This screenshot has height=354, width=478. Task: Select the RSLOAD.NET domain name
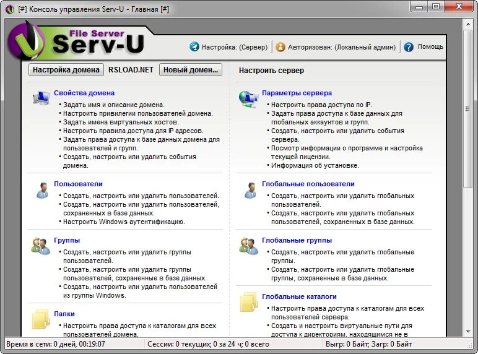(x=131, y=70)
